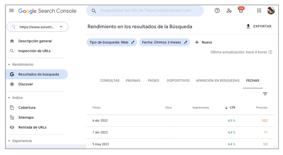Viewport: 283px width, 155px height.
Task: Click the Tipo de búsqueda: Web chip
Action: pyautogui.click(x=112, y=42)
